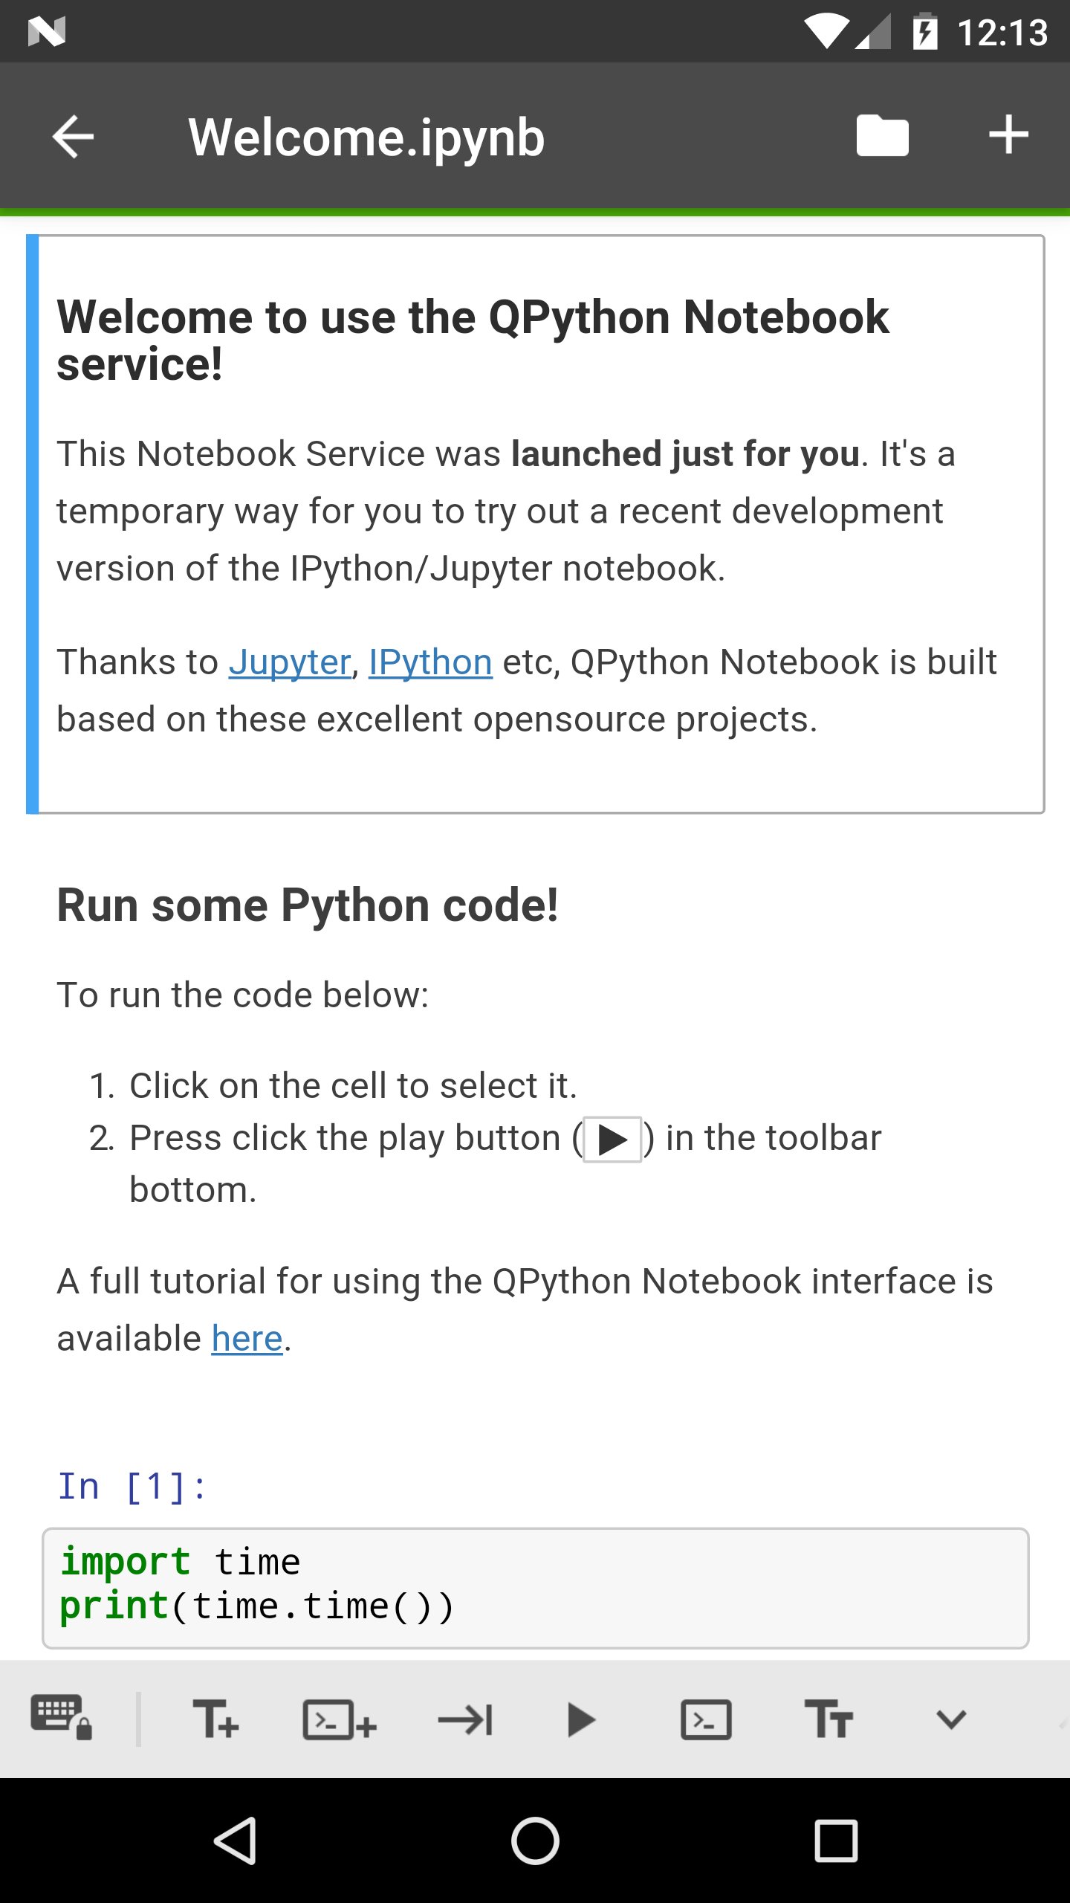Add a new text cell
Viewport: 1070px width, 1903px height.
(x=215, y=1719)
